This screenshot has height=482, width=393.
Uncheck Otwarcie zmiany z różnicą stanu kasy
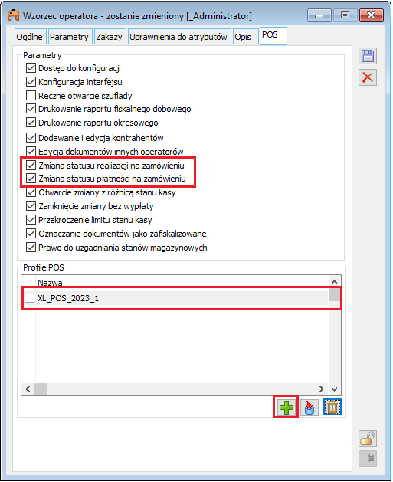tap(31, 192)
